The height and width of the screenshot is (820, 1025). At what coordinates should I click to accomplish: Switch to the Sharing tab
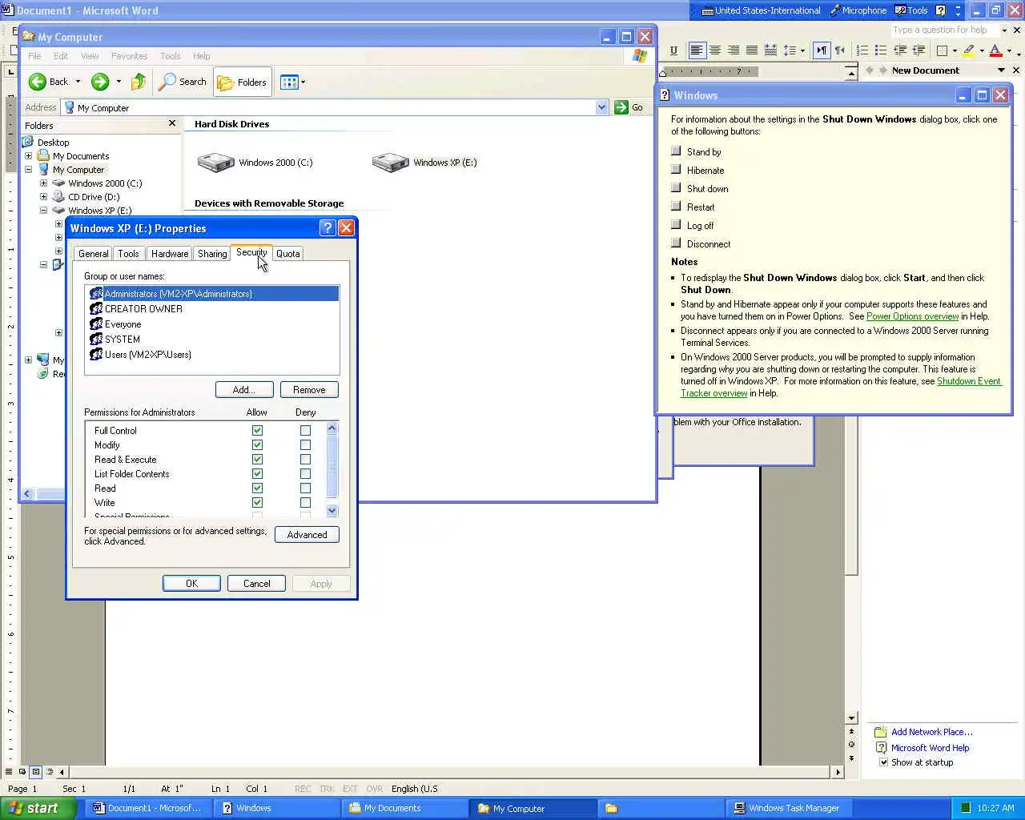[x=212, y=254]
